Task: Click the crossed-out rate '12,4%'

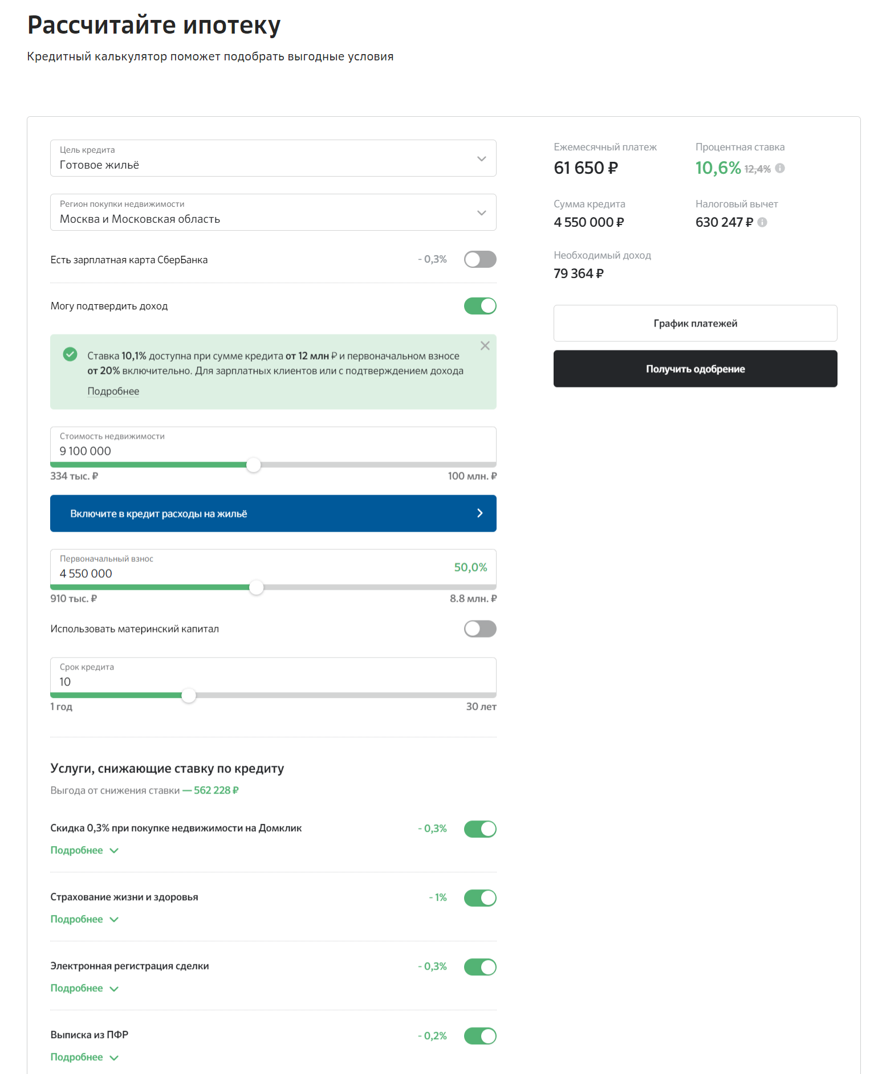Action: tap(757, 169)
